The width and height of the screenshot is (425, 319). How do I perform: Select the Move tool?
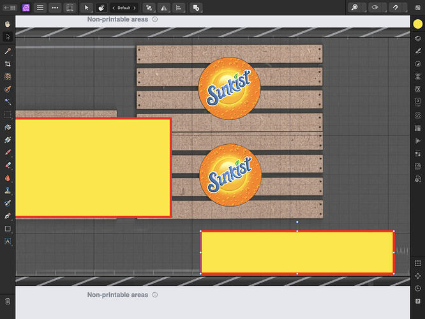(x=8, y=36)
